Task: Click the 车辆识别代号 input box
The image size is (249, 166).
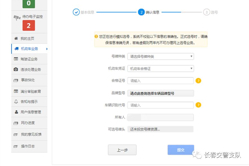Action: (160, 105)
